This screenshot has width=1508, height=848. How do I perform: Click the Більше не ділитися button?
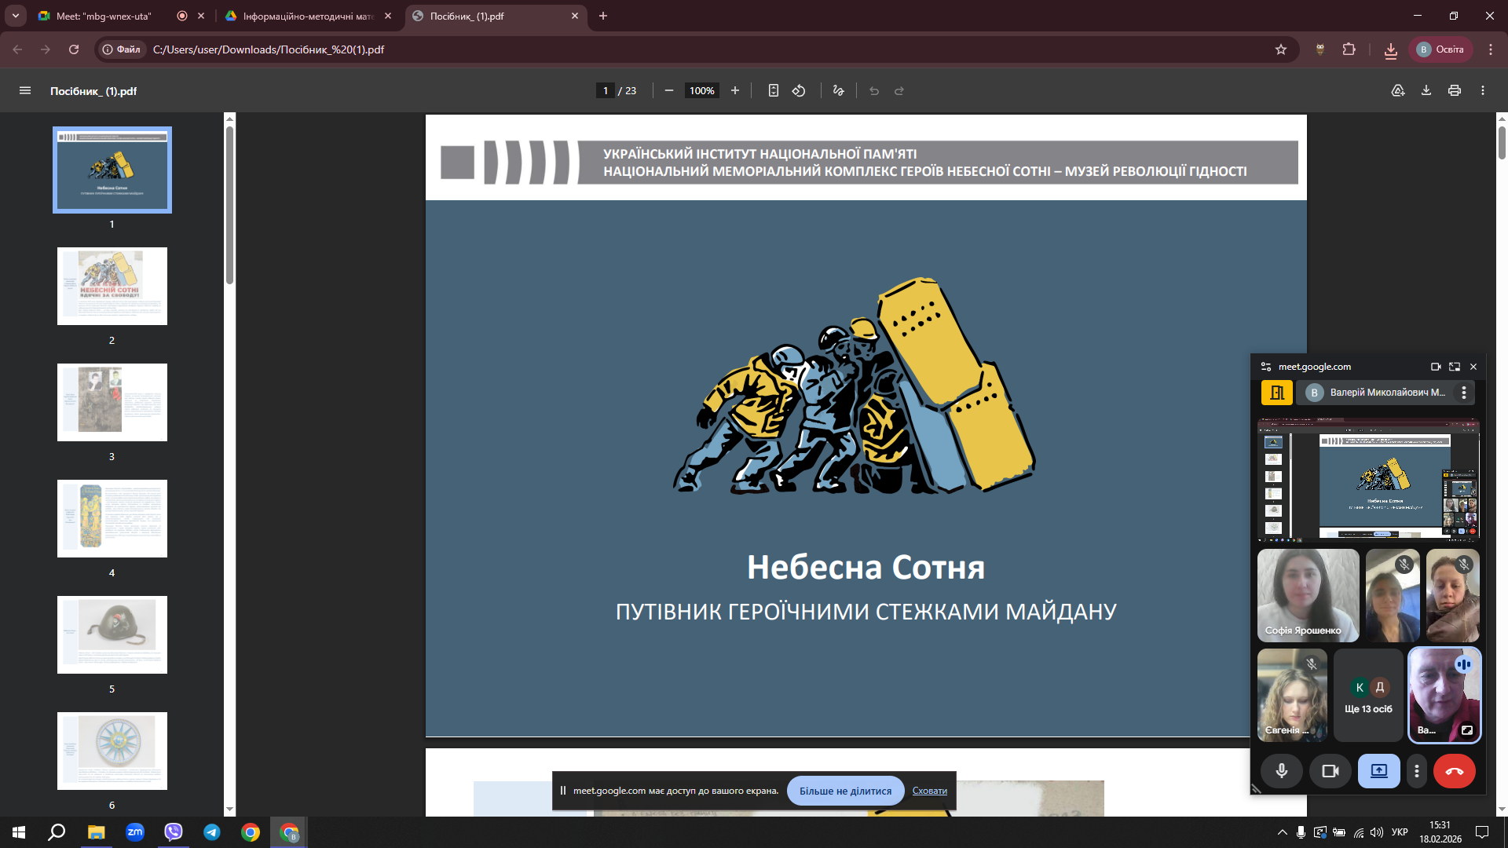pyautogui.click(x=845, y=791)
